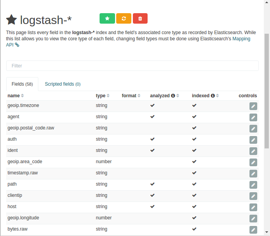
Task: Switch to the Fields (58) tab
Action: (x=22, y=84)
